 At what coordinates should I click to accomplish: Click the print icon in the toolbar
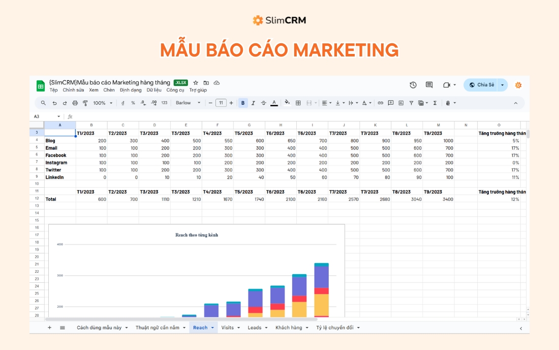[75, 103]
